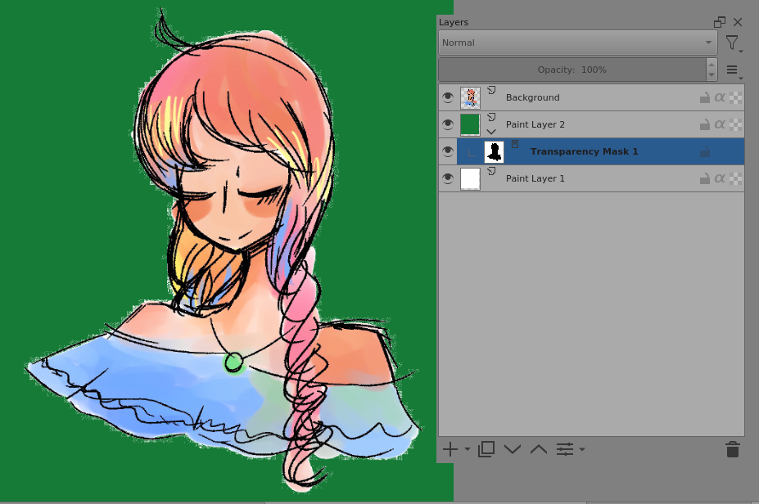Adjust the layer Opacity slider

572,70
